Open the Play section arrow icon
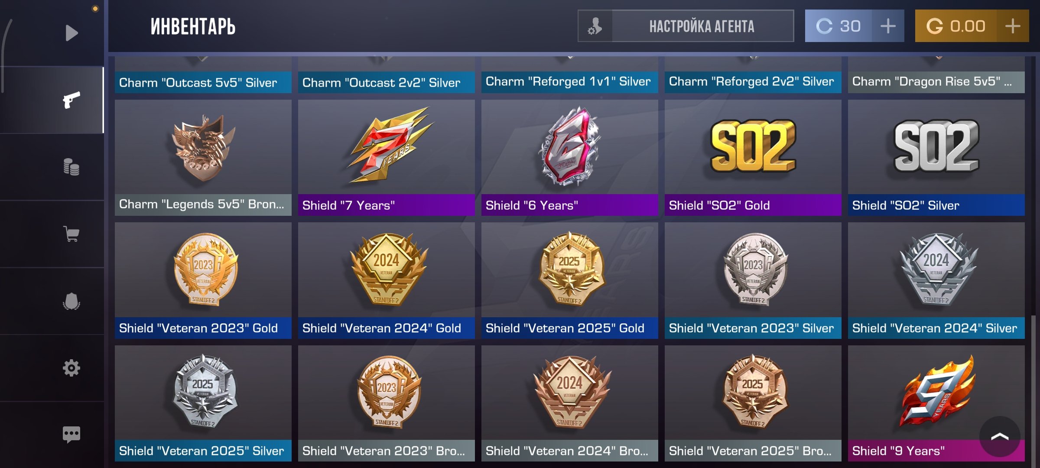1040x468 pixels. [71, 33]
